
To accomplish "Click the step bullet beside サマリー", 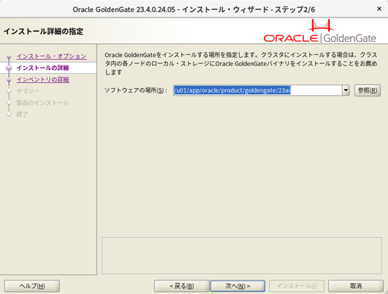I will pyautogui.click(x=9, y=91).
